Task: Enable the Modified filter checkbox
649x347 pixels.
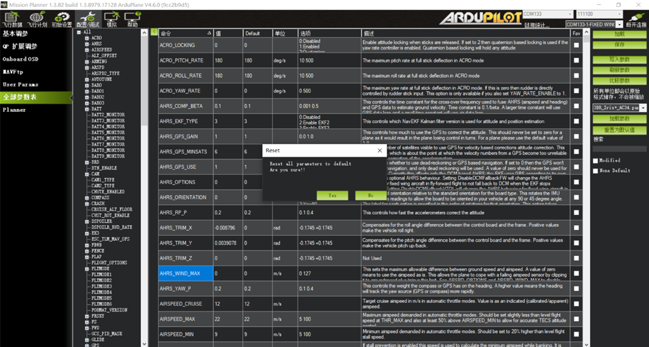Action: [x=595, y=161]
